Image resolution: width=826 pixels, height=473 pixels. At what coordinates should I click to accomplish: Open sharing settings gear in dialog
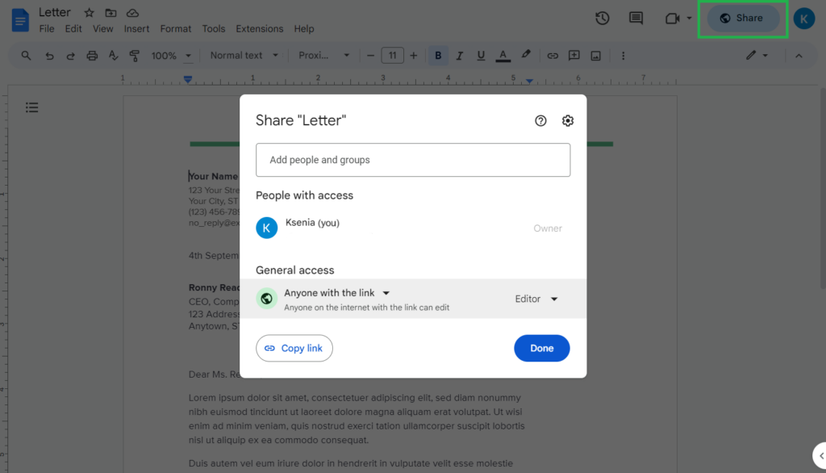568,120
